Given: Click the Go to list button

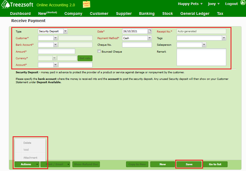Looking at the screenshot, I should click(215, 164).
